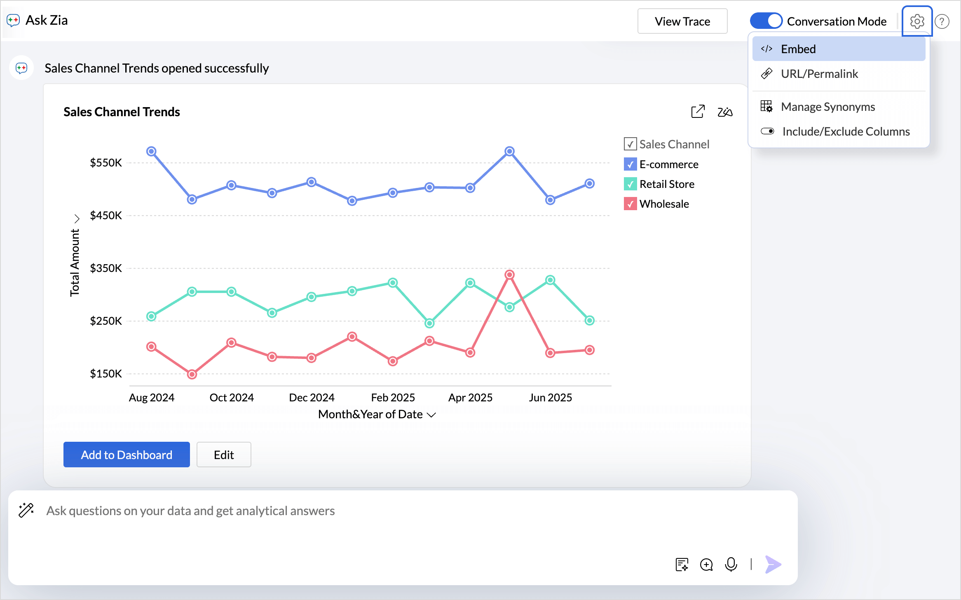
Task: Choose Manage Synonyms menu option
Action: tap(827, 107)
